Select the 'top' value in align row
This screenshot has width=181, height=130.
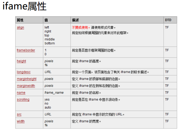click(x=47, y=36)
